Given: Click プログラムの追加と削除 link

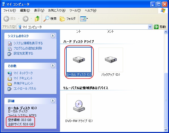Looking at the screenshot, I should pyautogui.click(x=28, y=48).
